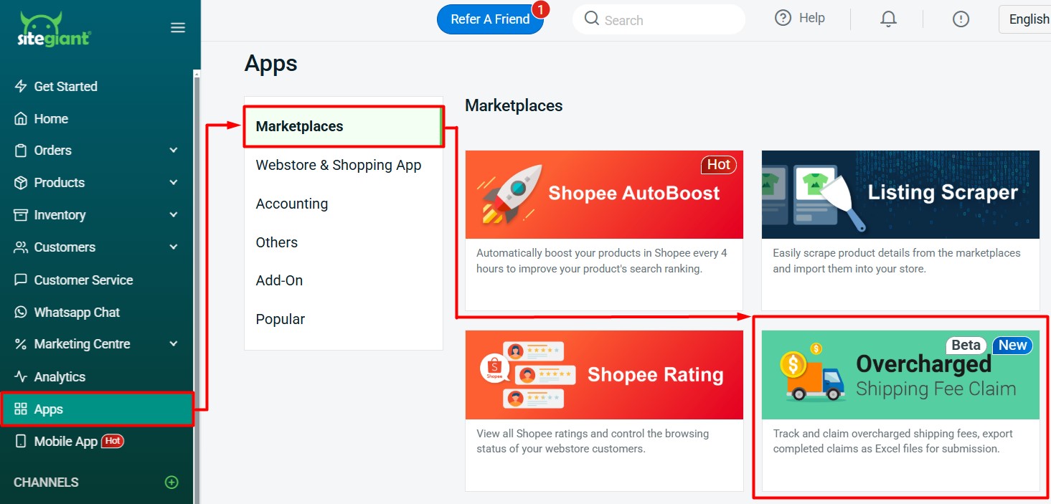
Task: Expand the Products submenu
Action: pyautogui.click(x=173, y=183)
